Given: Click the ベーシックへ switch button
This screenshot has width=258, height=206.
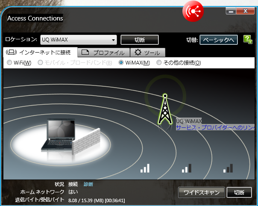Looking at the screenshot, I should pos(219,40).
